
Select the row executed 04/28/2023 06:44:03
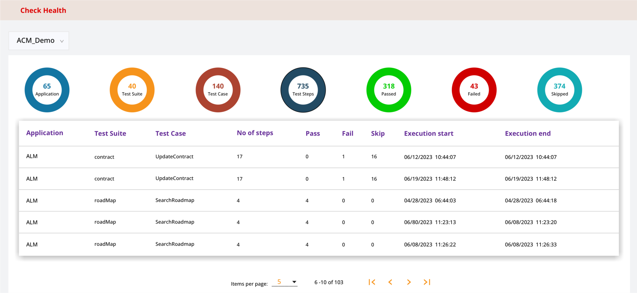pyautogui.click(x=430, y=201)
